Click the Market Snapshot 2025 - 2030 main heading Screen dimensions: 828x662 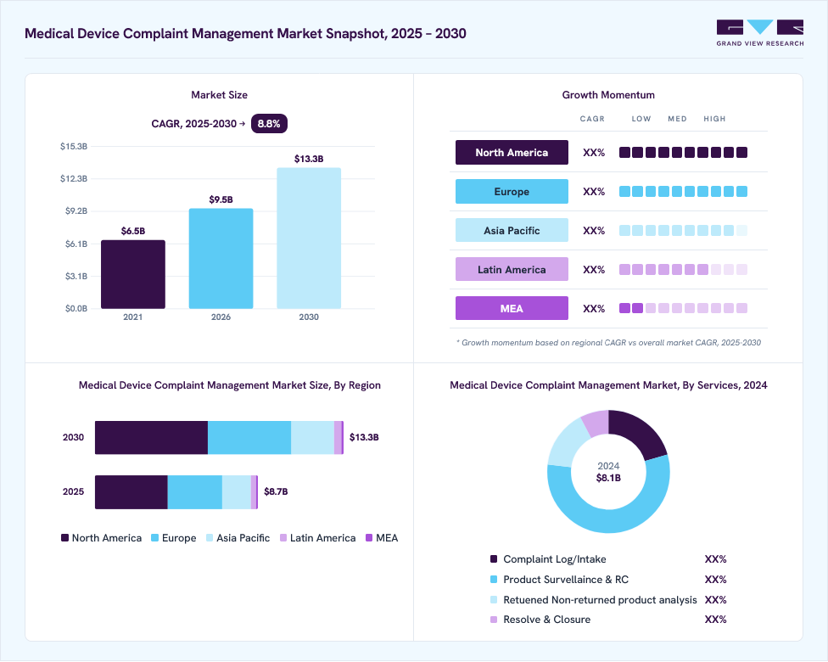(245, 33)
